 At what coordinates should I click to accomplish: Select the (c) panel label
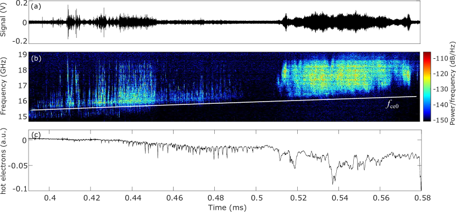pos(36,135)
